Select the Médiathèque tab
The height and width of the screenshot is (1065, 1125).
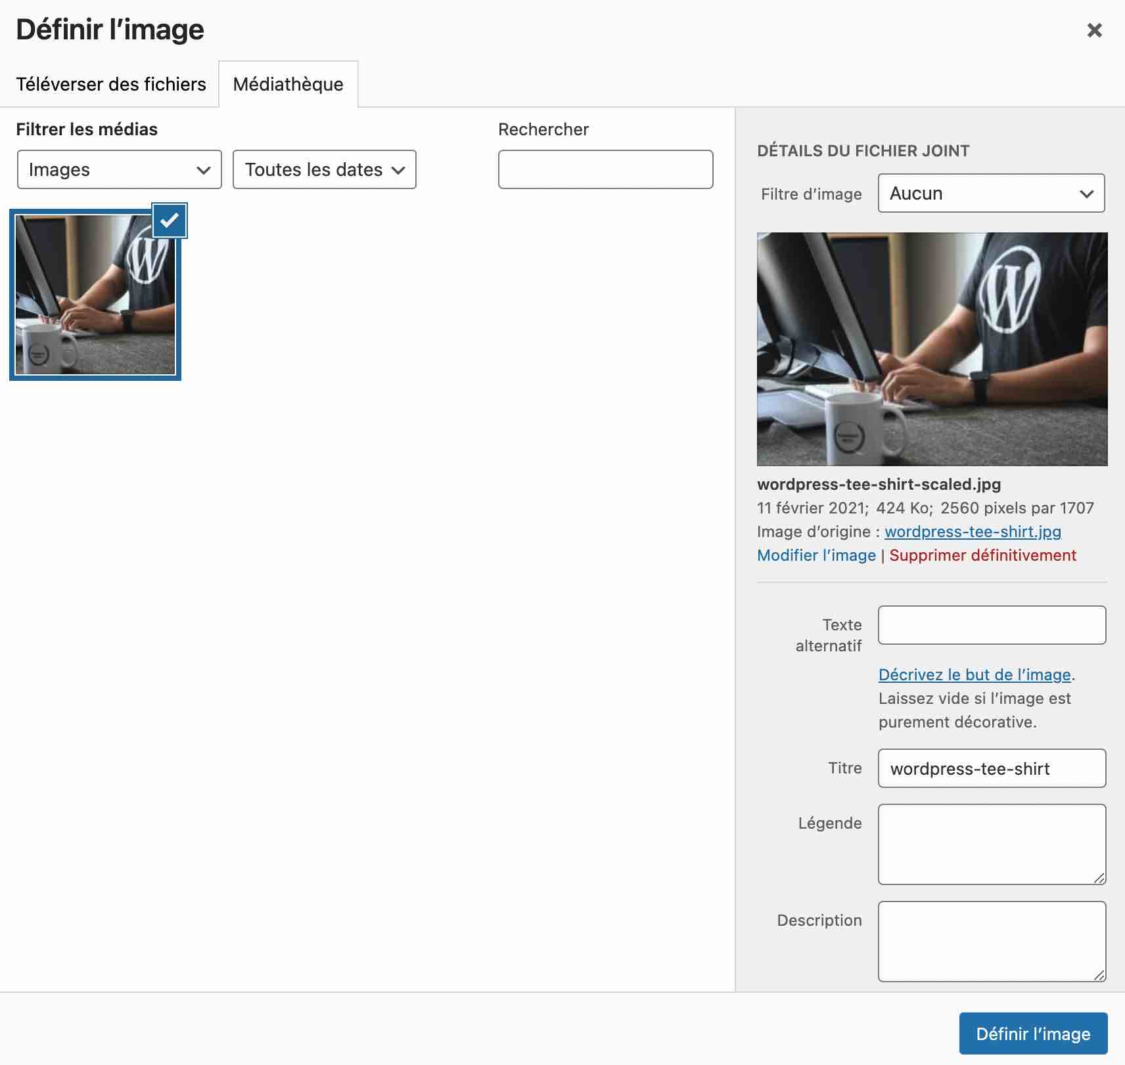[288, 84]
